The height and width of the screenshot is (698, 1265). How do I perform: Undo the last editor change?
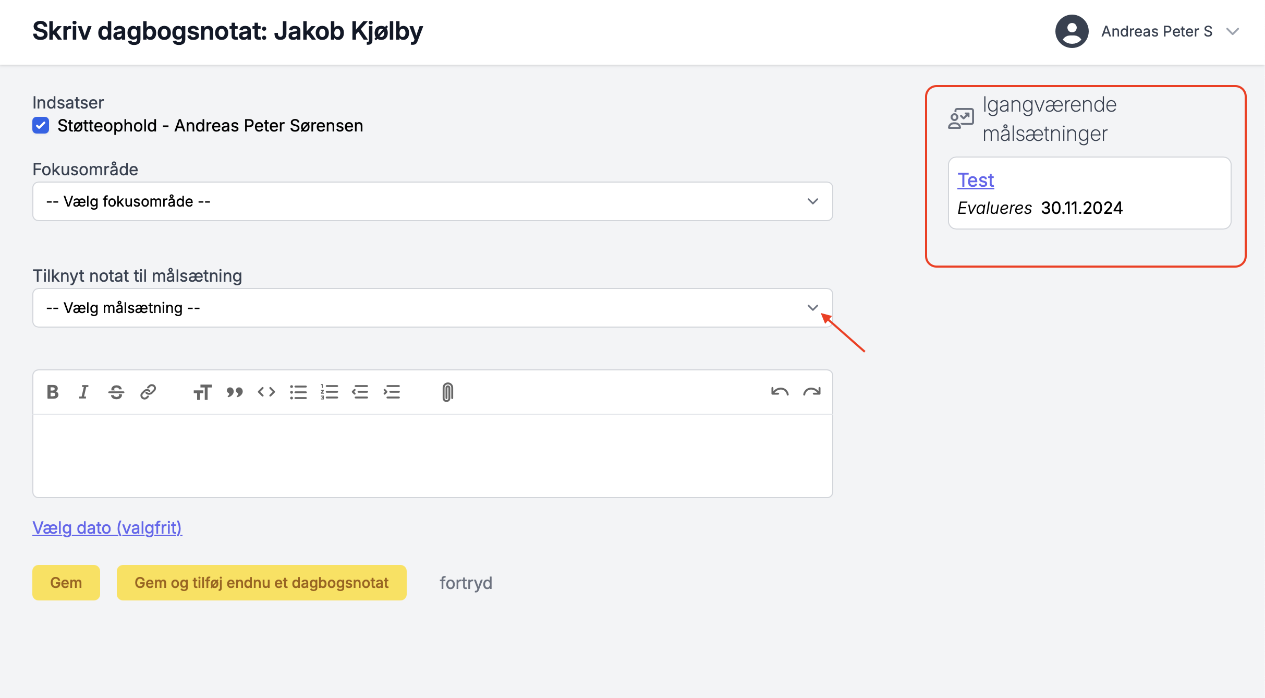pos(780,392)
